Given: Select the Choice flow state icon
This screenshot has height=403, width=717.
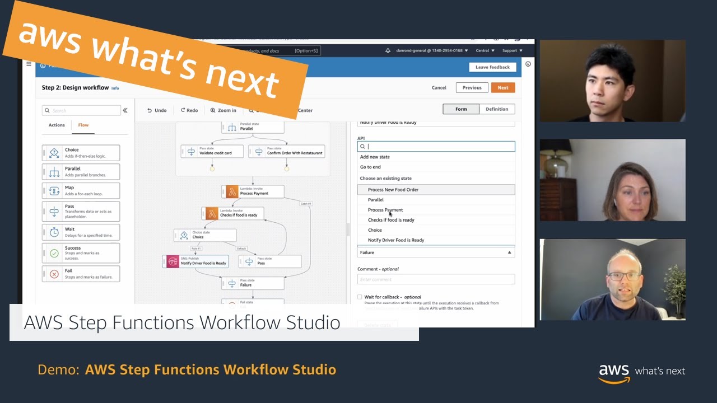Looking at the screenshot, I should (54, 153).
